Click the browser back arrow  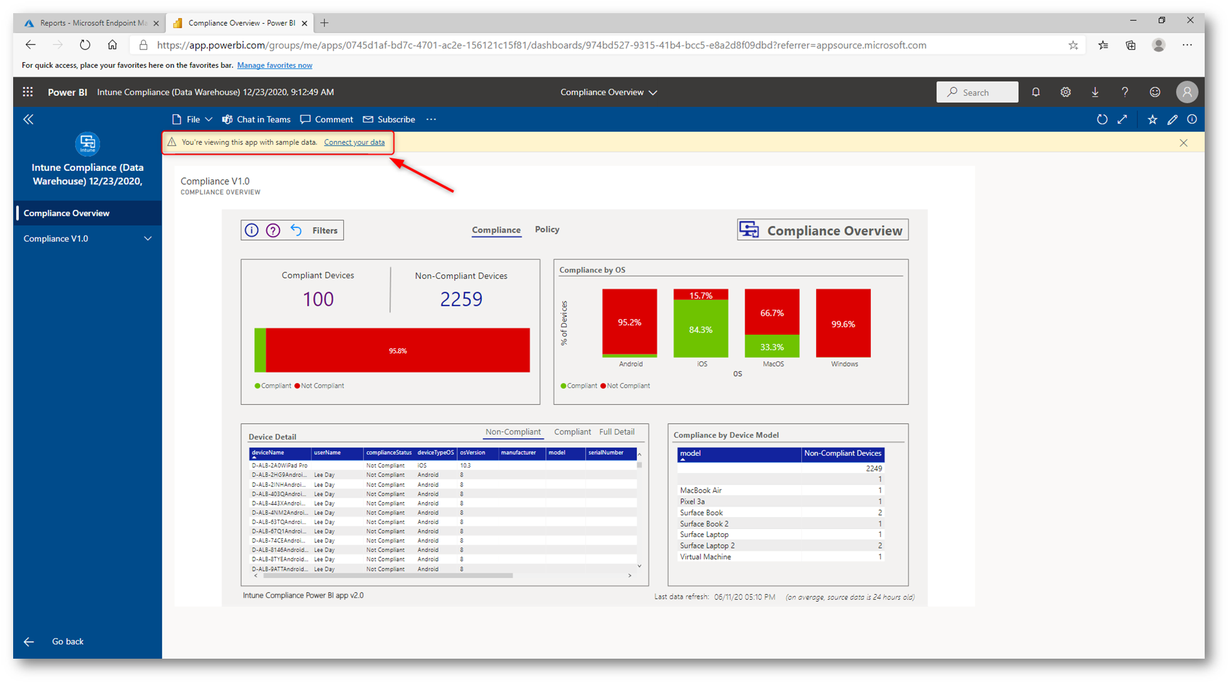coord(30,45)
